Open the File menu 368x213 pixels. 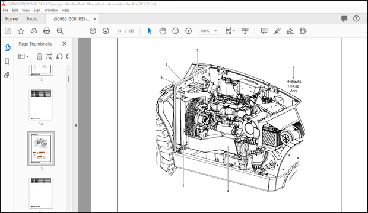[x=5, y=10]
